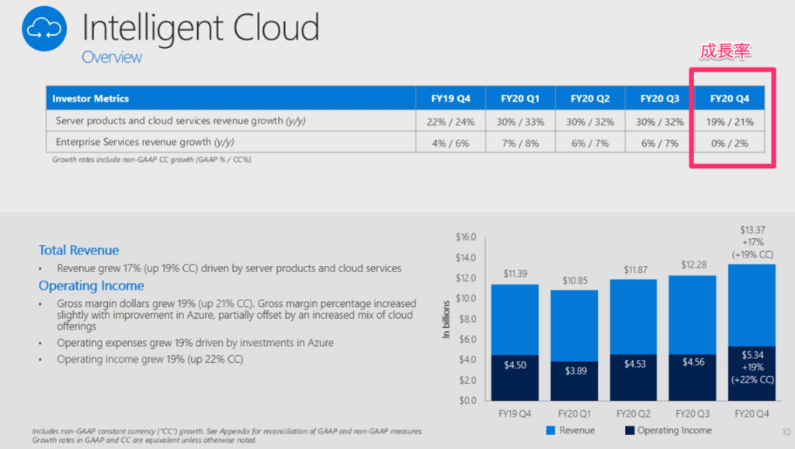
Task: Click the "30% / 33%" table cell
Action: click(520, 122)
